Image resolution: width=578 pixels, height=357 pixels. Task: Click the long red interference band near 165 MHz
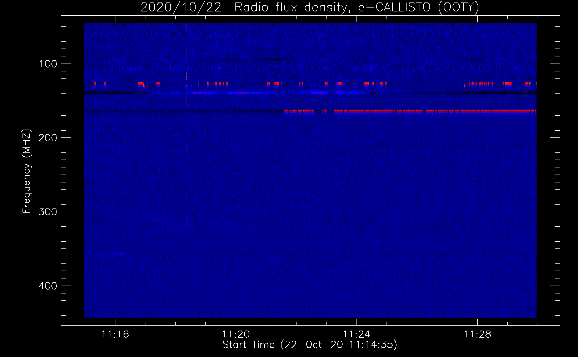click(410, 111)
